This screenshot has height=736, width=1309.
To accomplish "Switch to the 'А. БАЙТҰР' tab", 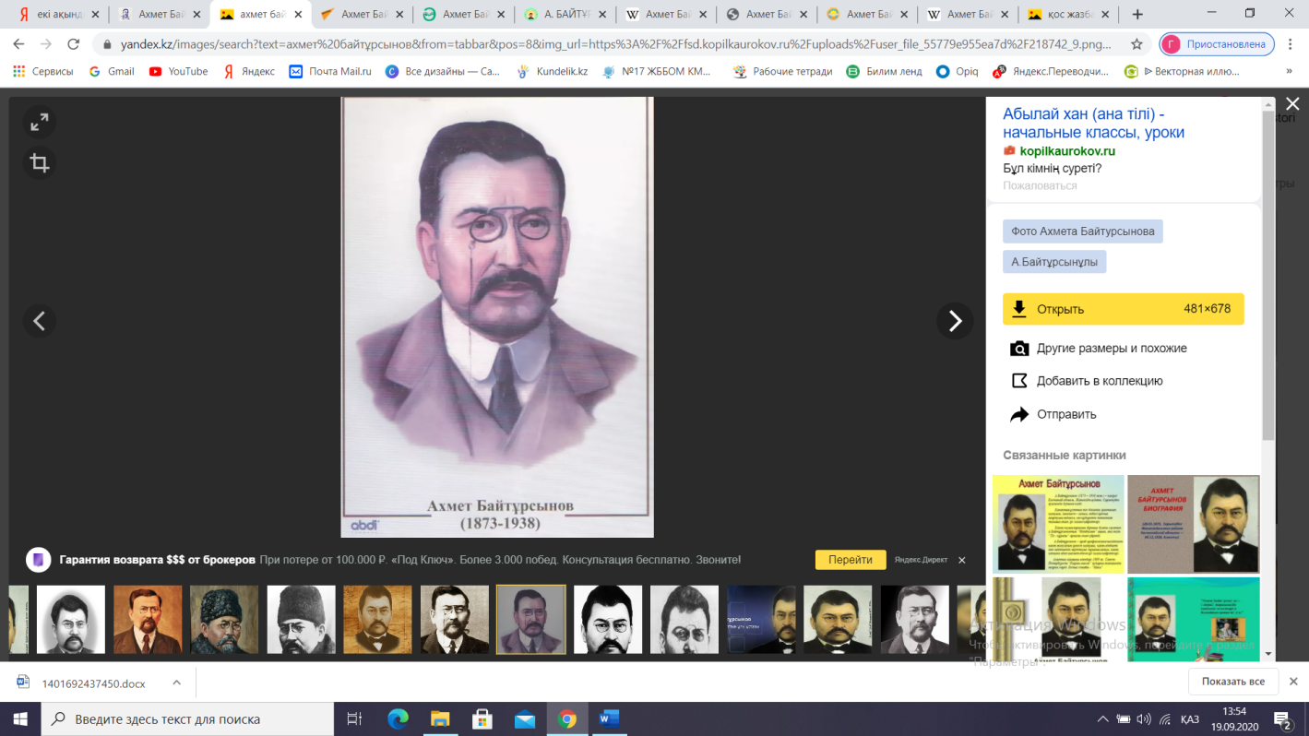I will (x=563, y=15).
